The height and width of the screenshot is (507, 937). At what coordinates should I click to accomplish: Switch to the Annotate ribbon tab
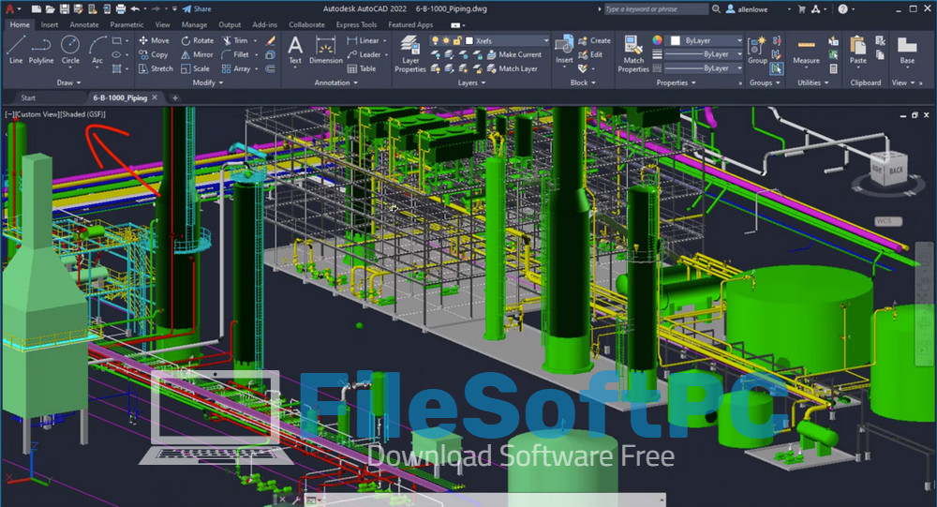(x=84, y=24)
